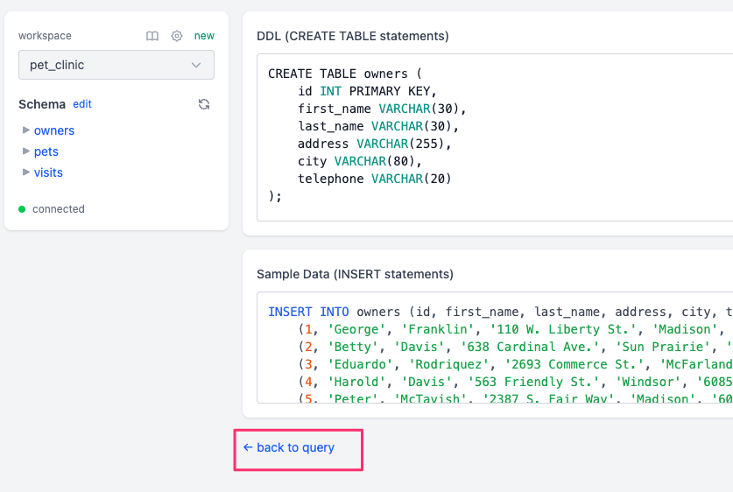The height and width of the screenshot is (492, 733).
Task: Open the documentation book icon
Action: coord(152,36)
